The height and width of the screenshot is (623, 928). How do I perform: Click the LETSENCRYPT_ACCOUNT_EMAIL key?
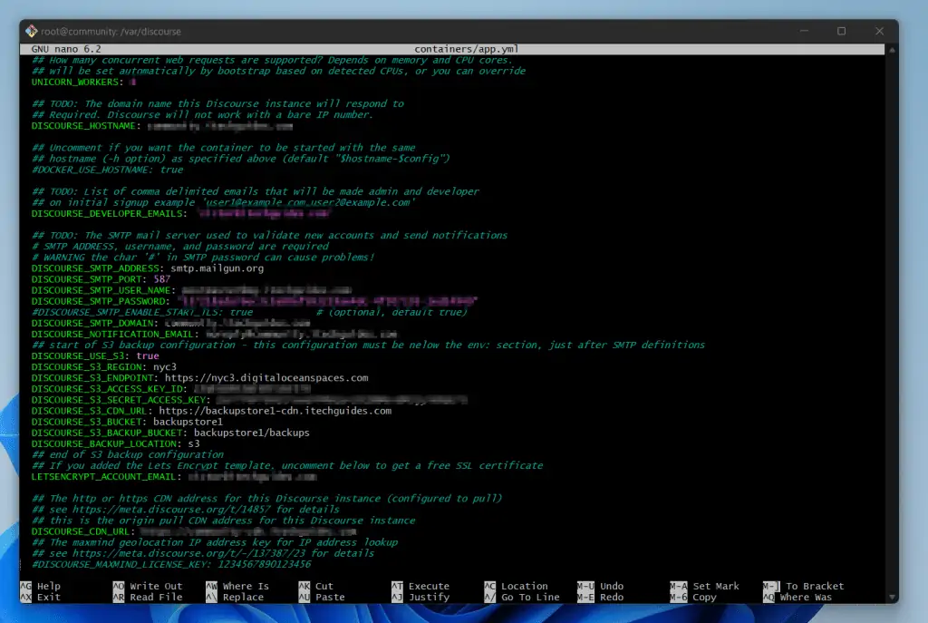(103, 477)
